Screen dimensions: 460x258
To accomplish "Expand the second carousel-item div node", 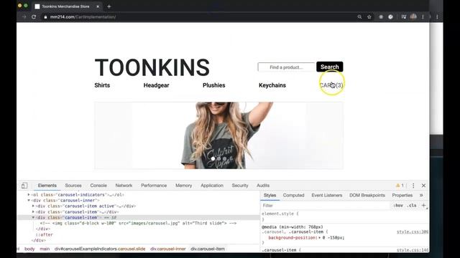I will (x=33, y=212).
